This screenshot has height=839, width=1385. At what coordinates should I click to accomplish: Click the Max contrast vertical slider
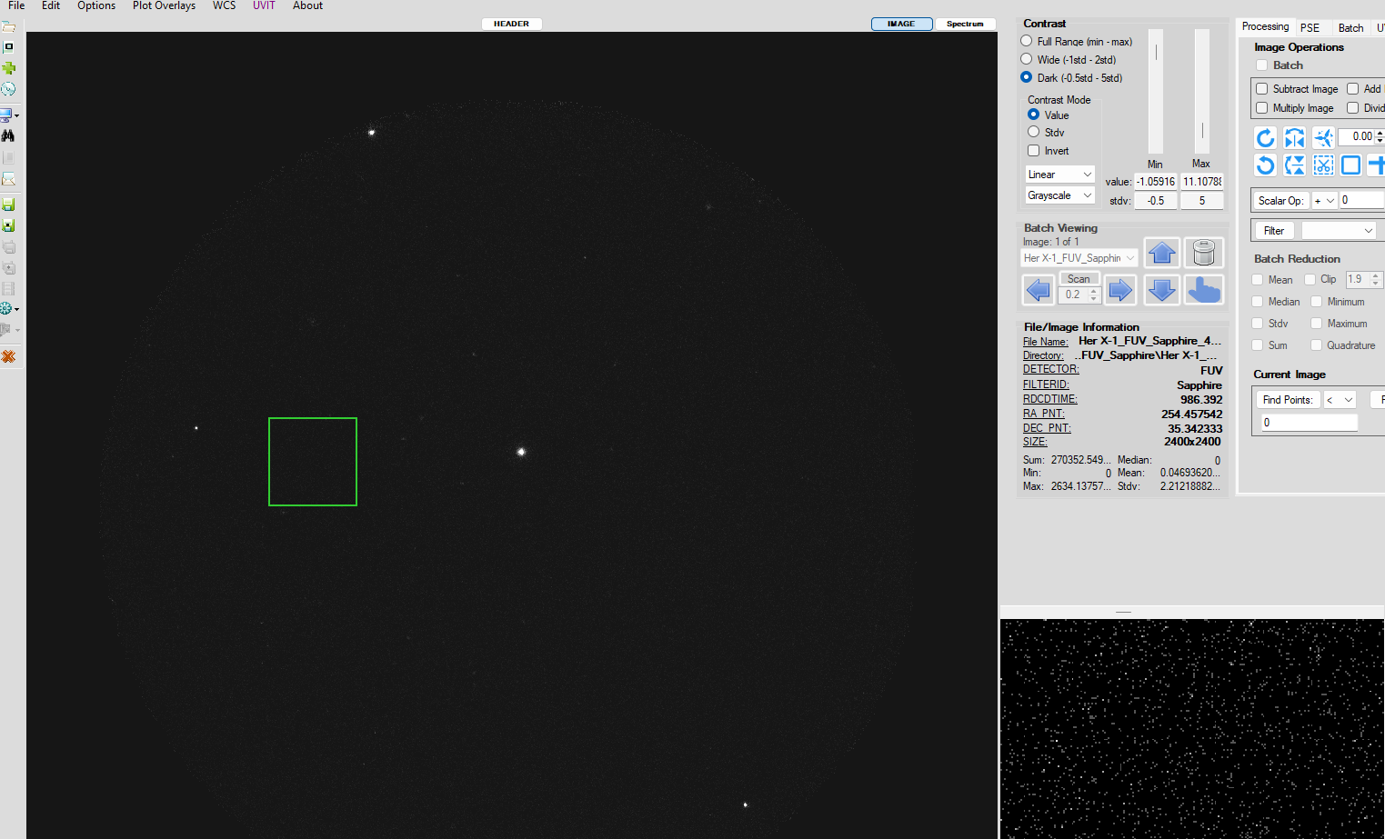click(1202, 91)
